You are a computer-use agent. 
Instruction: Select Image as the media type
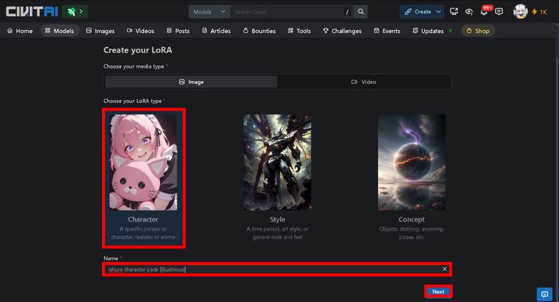191,82
